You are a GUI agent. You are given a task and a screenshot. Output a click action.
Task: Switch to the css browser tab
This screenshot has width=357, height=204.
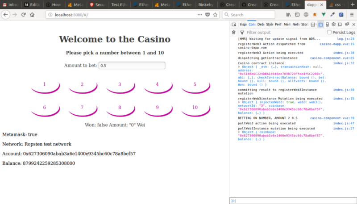338,4
